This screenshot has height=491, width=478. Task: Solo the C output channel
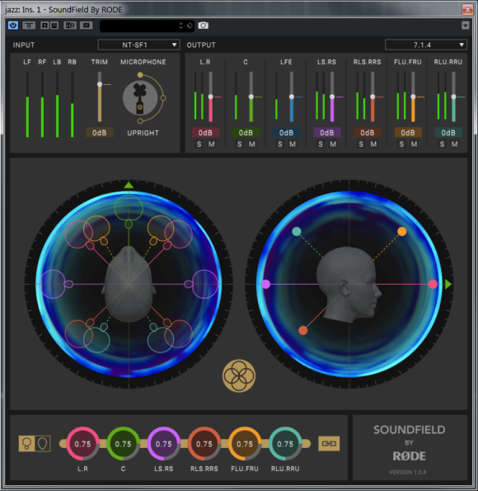240,144
